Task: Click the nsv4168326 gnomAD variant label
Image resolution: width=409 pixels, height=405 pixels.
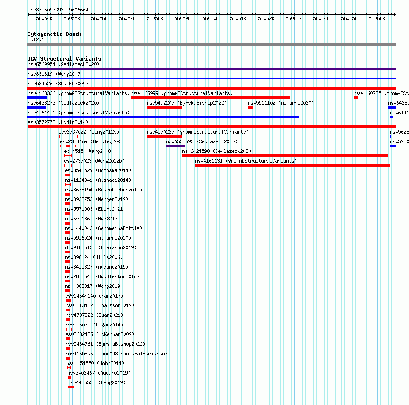Action: tap(79, 93)
